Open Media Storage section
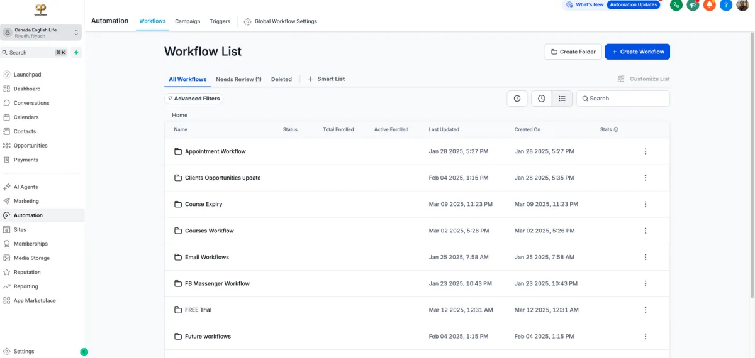Screen dimensions: 755x358 (31, 258)
